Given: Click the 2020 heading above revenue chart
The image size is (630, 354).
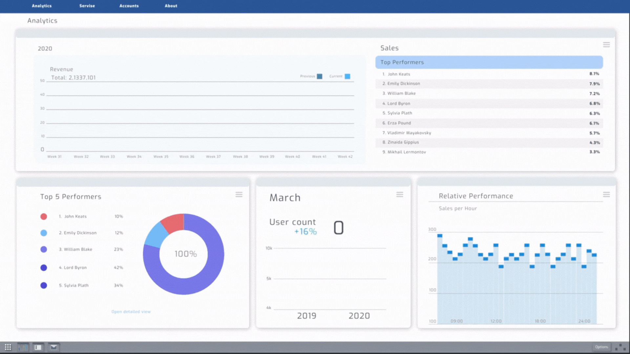Looking at the screenshot, I should coord(45,49).
